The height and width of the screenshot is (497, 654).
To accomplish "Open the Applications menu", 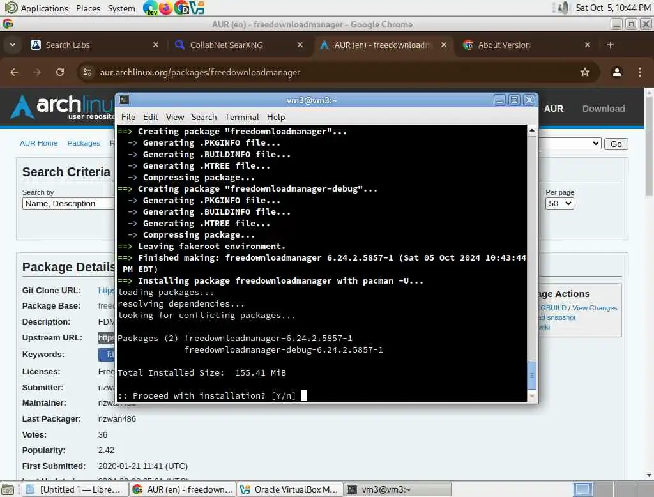I will click(x=45, y=8).
